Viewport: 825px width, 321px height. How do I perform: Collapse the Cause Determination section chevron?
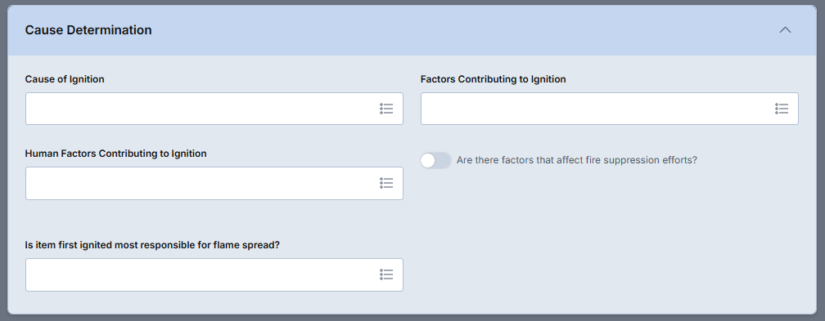785,30
